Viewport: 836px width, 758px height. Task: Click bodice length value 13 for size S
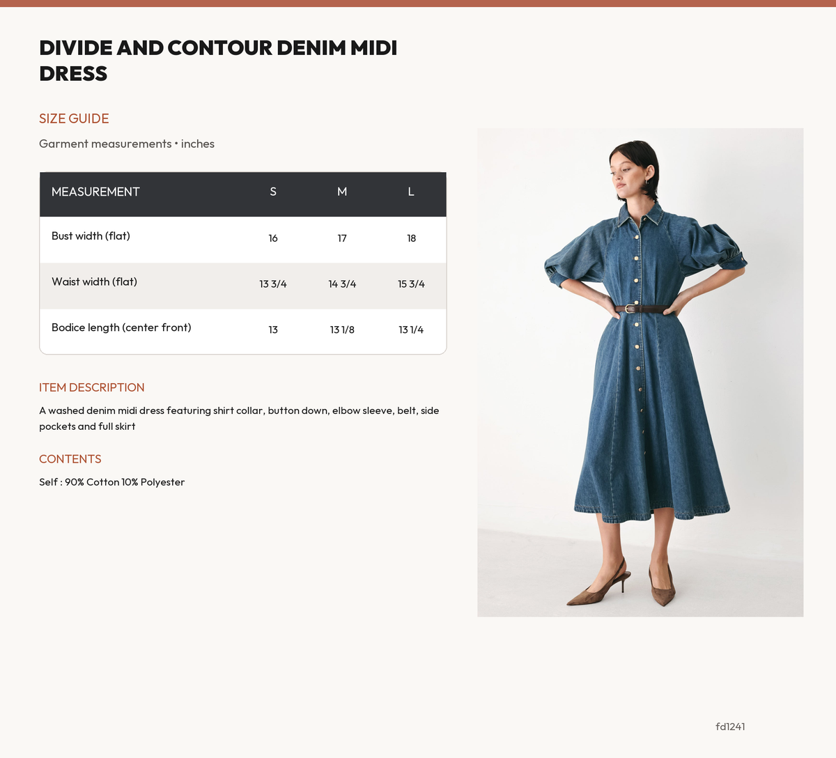[273, 330]
